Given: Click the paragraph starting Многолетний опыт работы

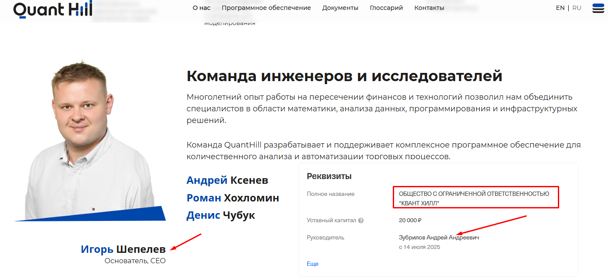Looking at the screenshot, I should (382, 109).
